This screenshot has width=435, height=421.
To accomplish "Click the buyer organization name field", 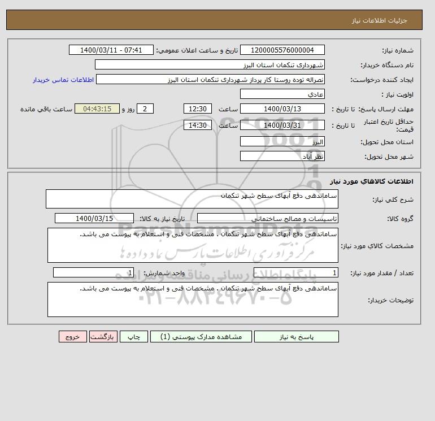I will (210, 64).
